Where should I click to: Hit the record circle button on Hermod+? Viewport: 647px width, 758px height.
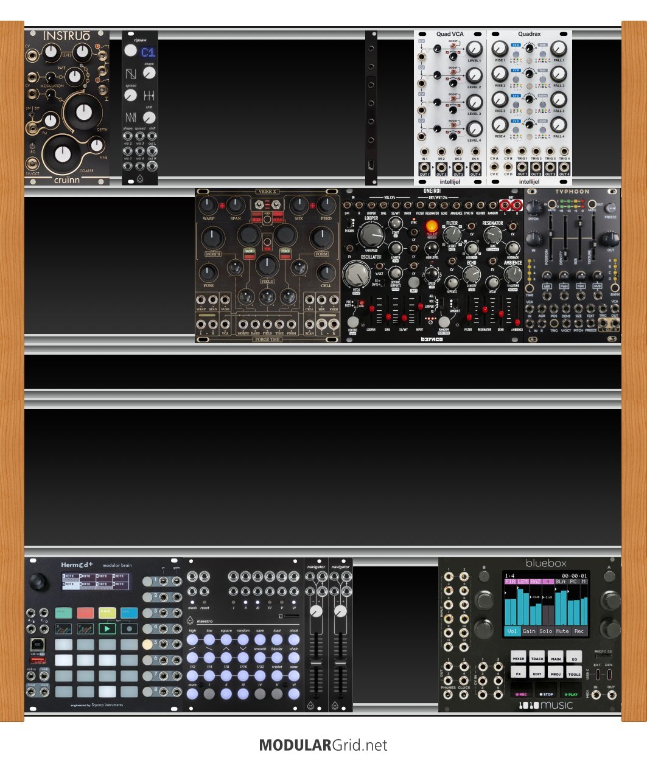click(129, 629)
